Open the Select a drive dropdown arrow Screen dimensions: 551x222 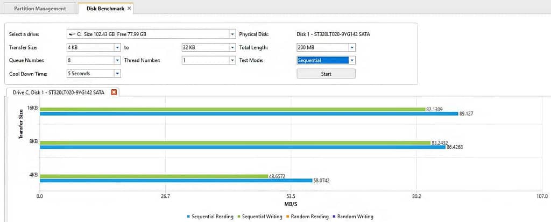(x=232, y=34)
